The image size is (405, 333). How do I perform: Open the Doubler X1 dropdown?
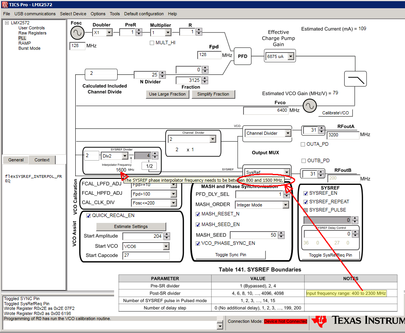(x=109, y=33)
